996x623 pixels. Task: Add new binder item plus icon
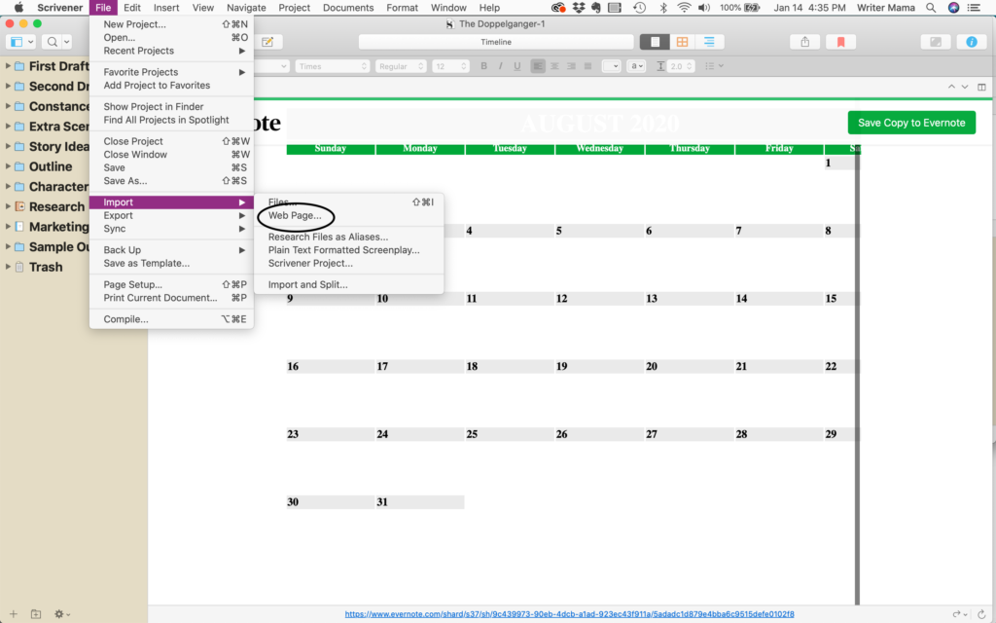click(14, 614)
